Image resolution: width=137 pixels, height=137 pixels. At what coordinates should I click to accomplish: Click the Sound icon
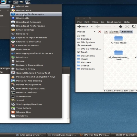click(x=13, y=100)
